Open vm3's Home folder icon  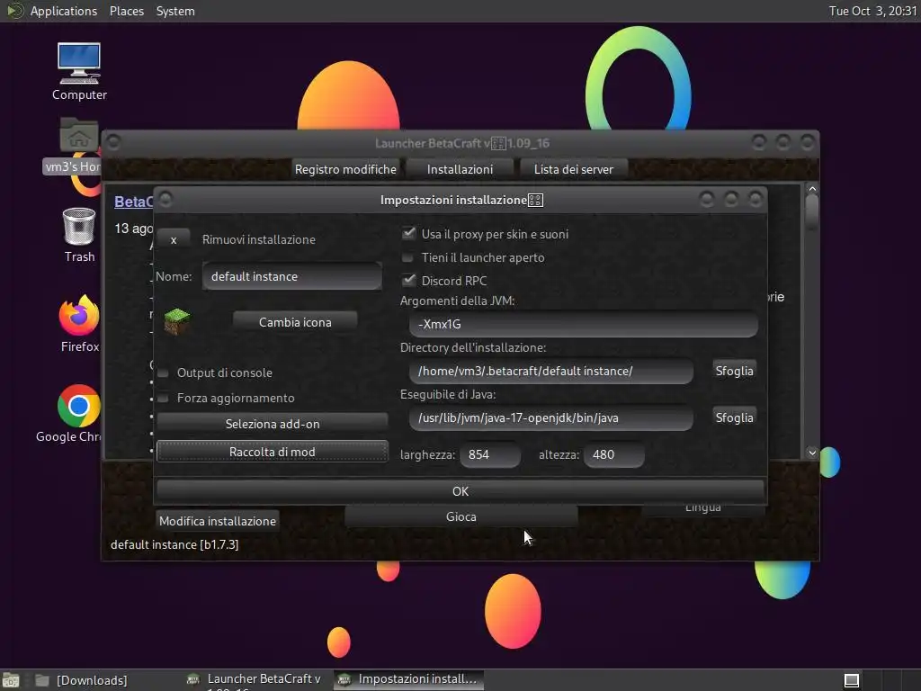coord(79,135)
